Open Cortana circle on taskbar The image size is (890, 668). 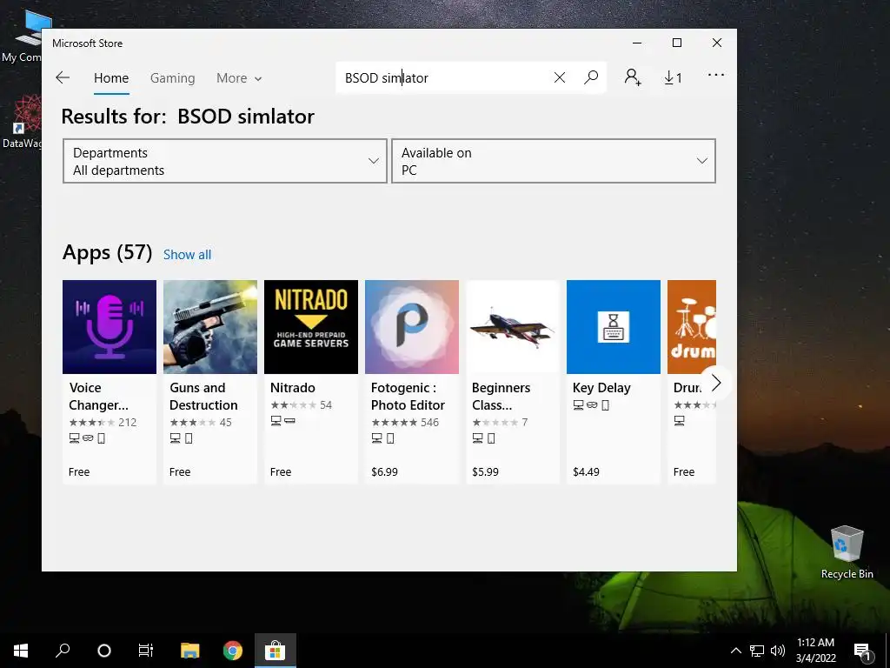(104, 651)
